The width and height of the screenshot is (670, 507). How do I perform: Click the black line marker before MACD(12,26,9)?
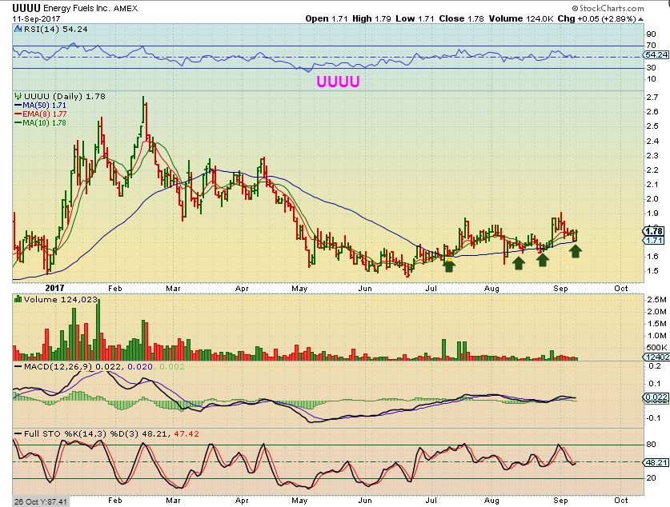[18, 366]
